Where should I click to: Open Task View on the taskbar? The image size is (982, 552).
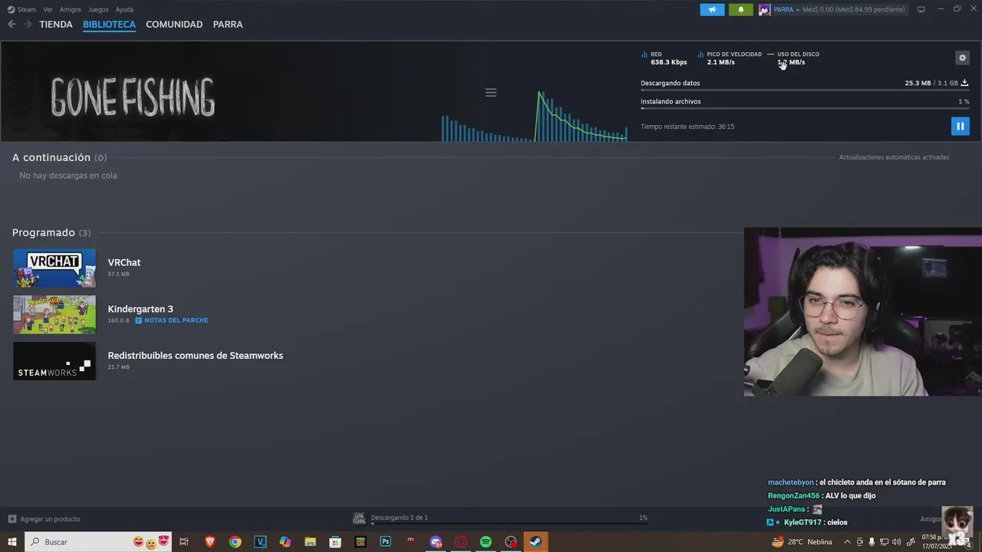pyautogui.click(x=184, y=542)
